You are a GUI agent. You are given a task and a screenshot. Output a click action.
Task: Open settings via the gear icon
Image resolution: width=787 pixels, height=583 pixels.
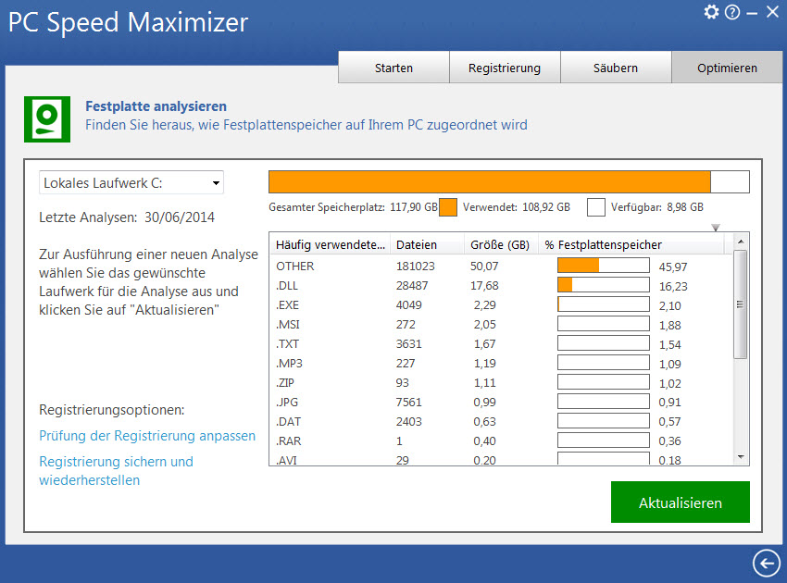point(711,11)
